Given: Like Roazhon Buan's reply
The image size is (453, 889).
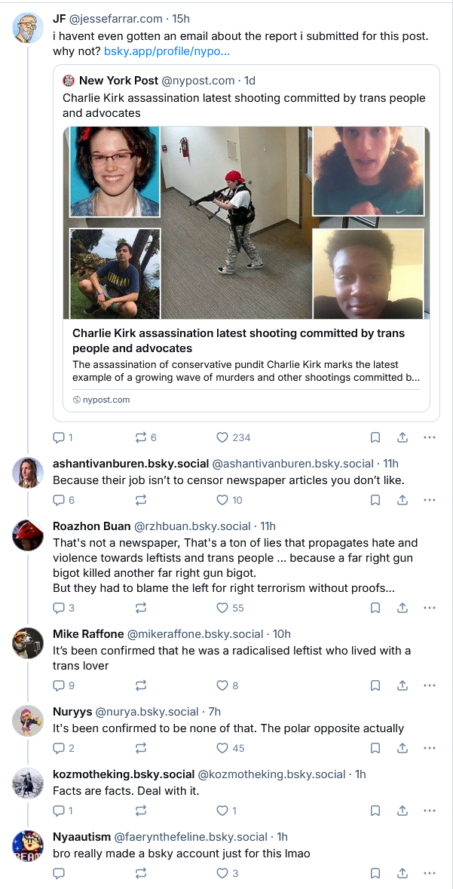Looking at the screenshot, I should click(x=222, y=608).
